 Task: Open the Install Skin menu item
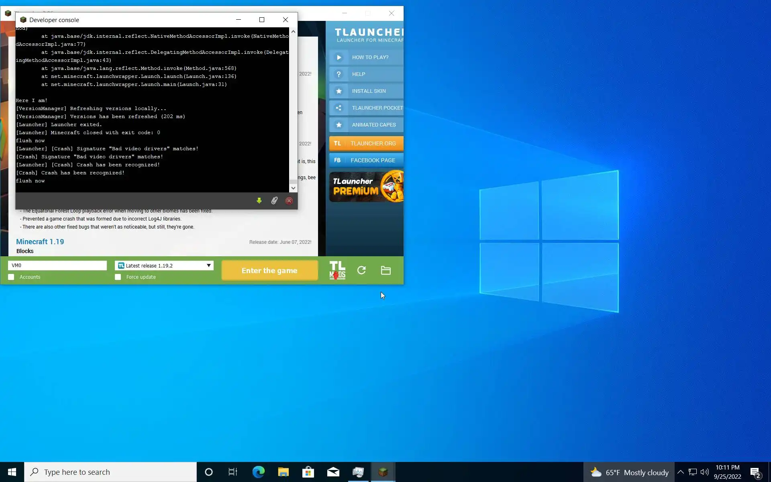click(x=366, y=91)
